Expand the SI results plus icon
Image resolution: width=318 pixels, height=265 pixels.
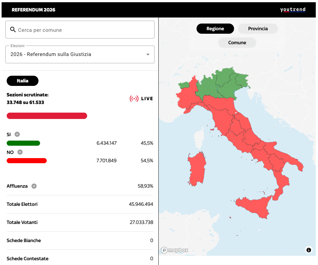tap(17, 134)
